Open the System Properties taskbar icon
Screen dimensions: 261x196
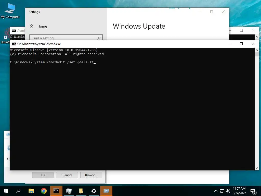pyautogui.click(x=69, y=191)
